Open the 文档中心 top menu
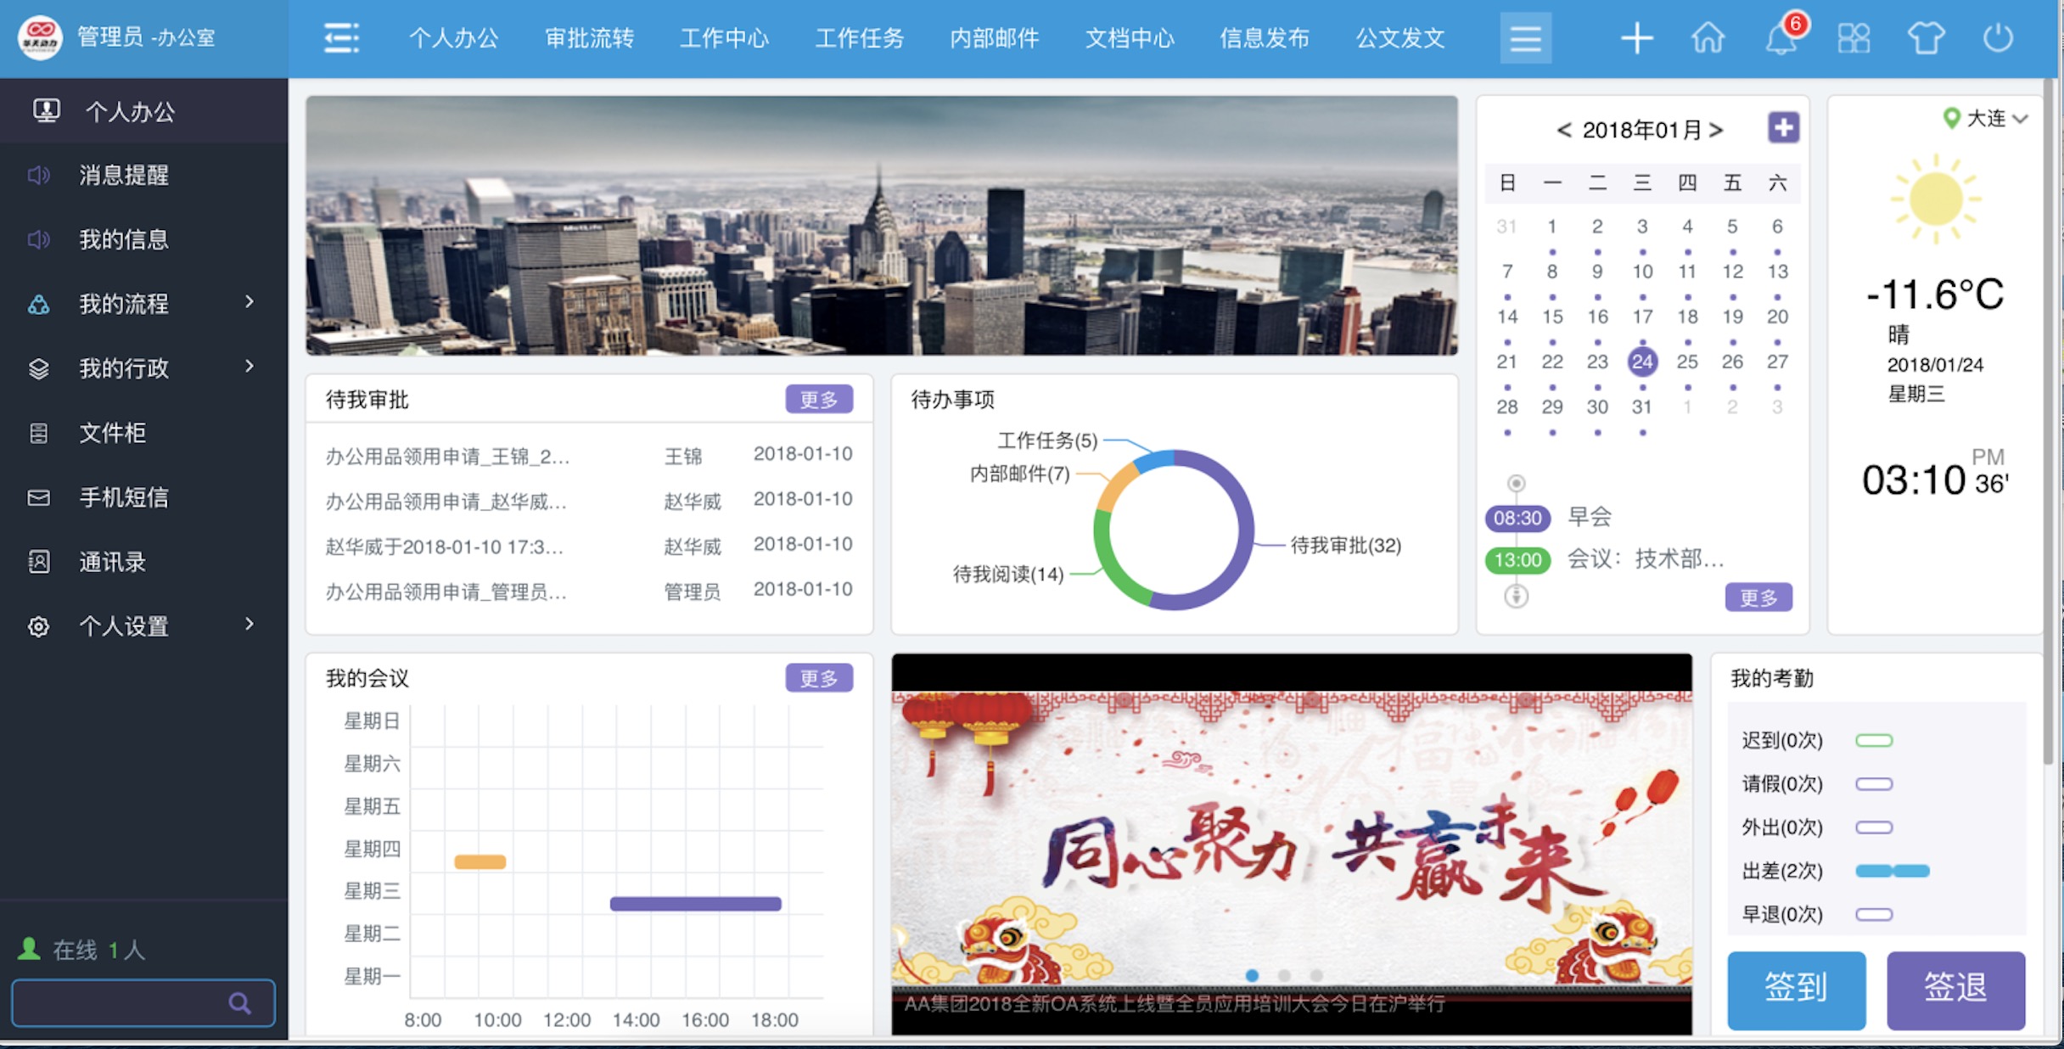 1129,38
